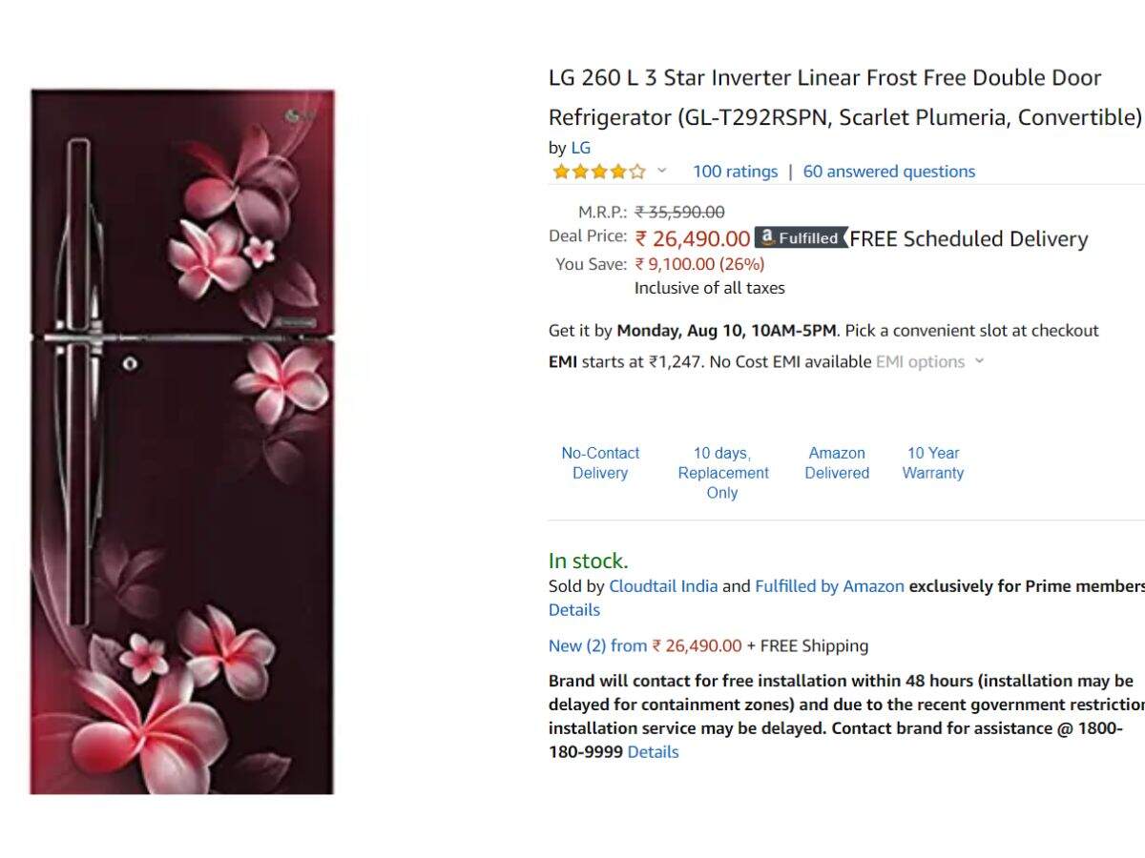1145x858 pixels.
Task: Open 10 Year Warranty info
Action: pos(932,463)
